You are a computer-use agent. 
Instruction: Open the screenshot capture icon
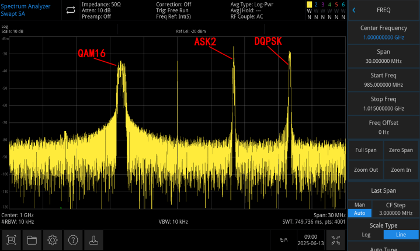[11, 240]
